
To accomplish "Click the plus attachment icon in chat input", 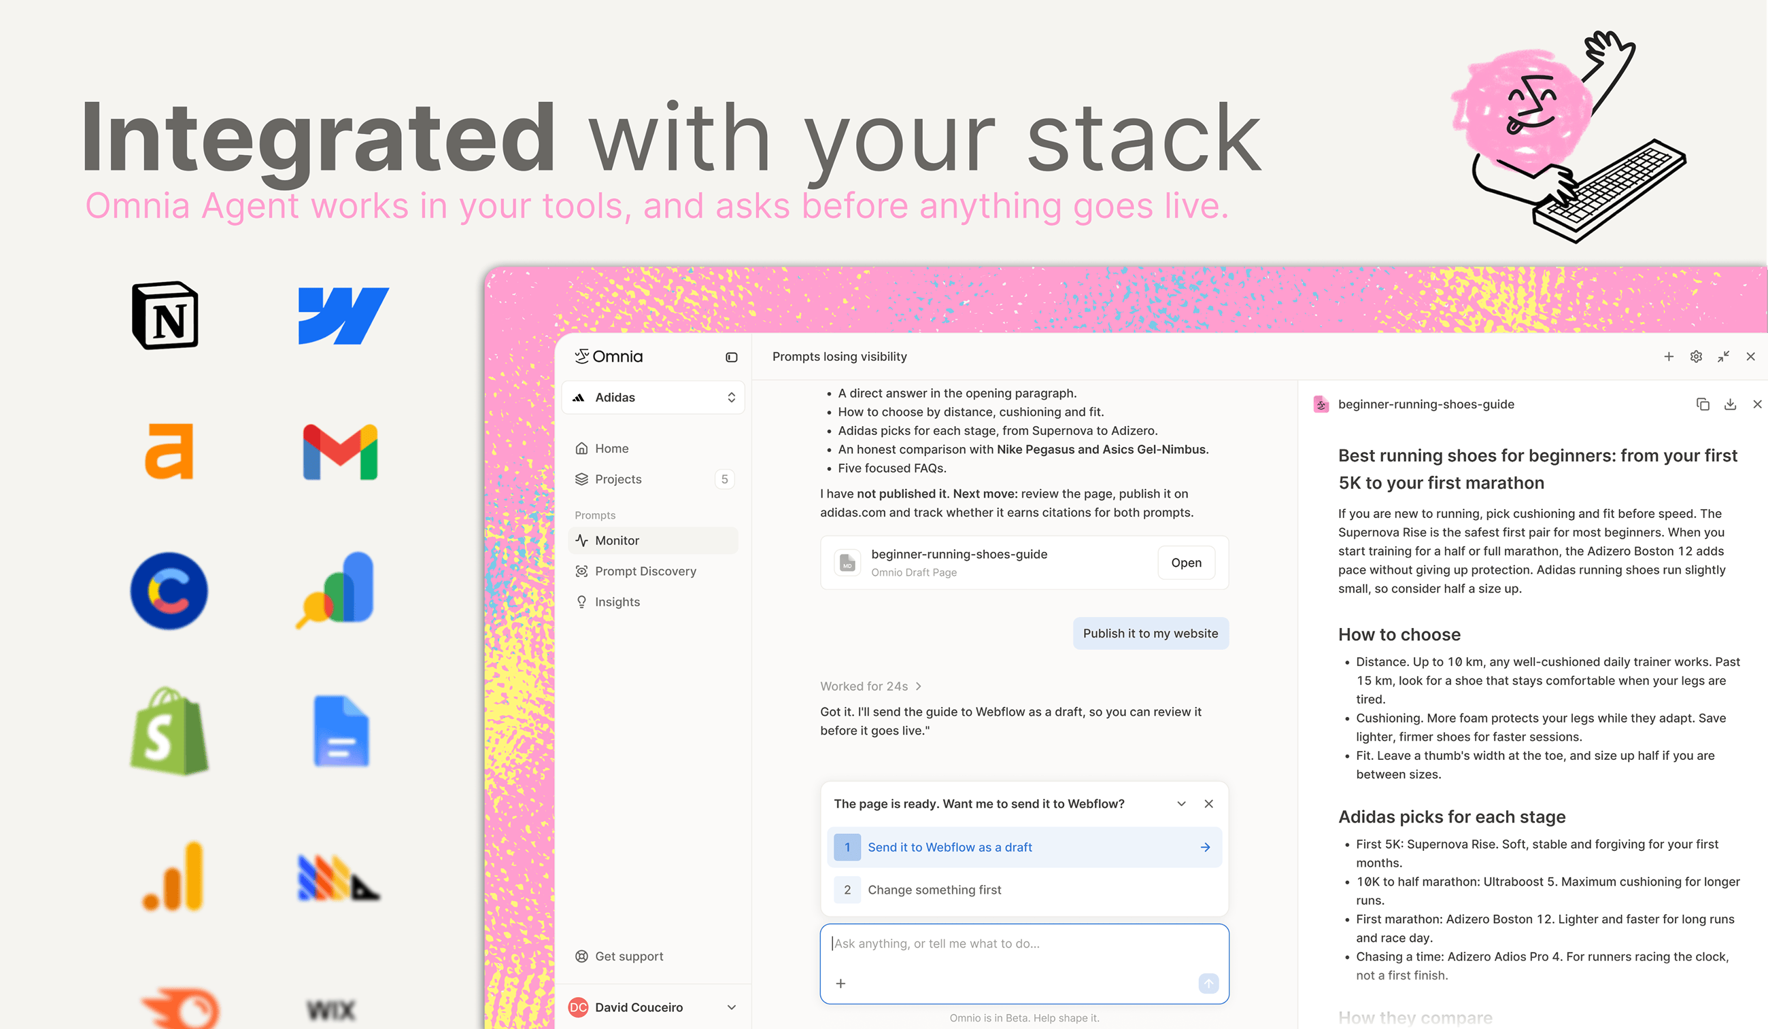I will [x=840, y=983].
